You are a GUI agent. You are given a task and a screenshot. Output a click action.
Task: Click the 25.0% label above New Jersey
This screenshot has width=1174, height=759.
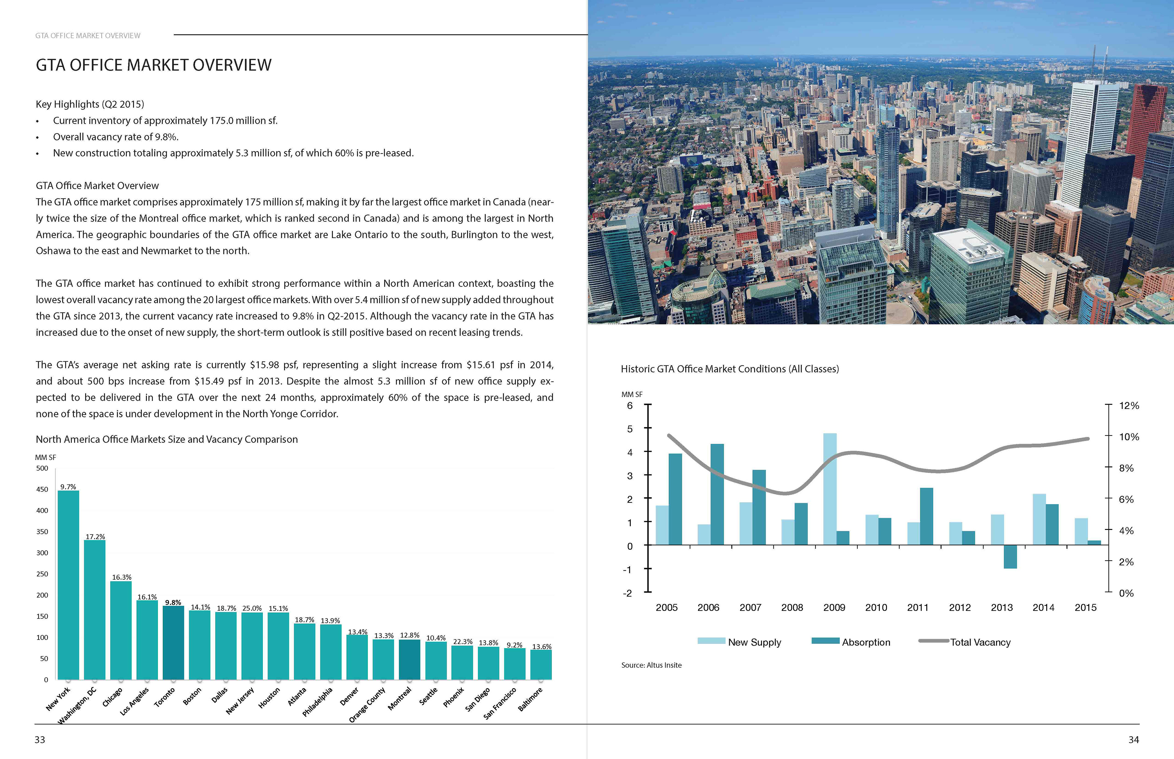(252, 609)
